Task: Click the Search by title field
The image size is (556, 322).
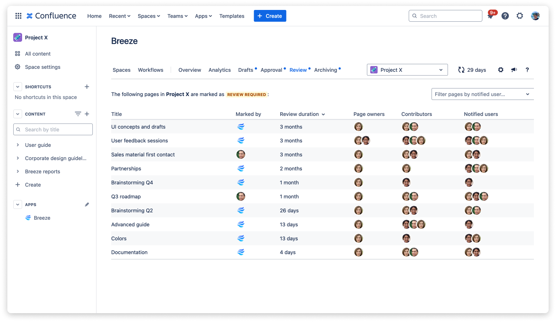Action: coord(53,130)
